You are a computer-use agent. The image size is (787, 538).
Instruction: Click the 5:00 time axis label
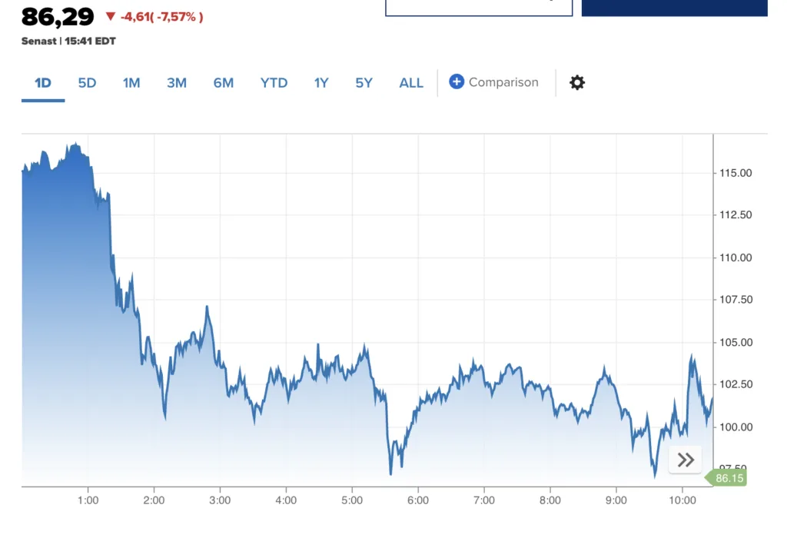(x=352, y=499)
